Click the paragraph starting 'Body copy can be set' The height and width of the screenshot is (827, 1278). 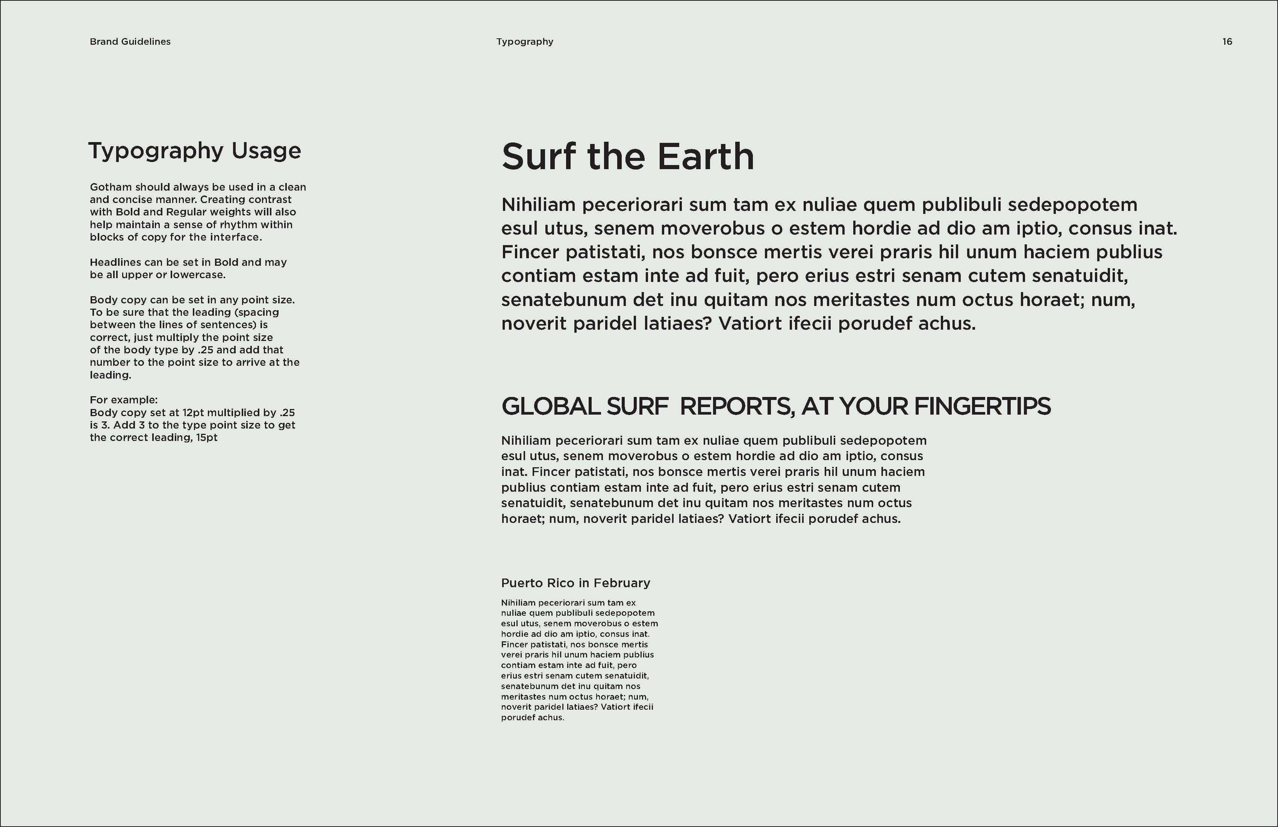tap(194, 337)
